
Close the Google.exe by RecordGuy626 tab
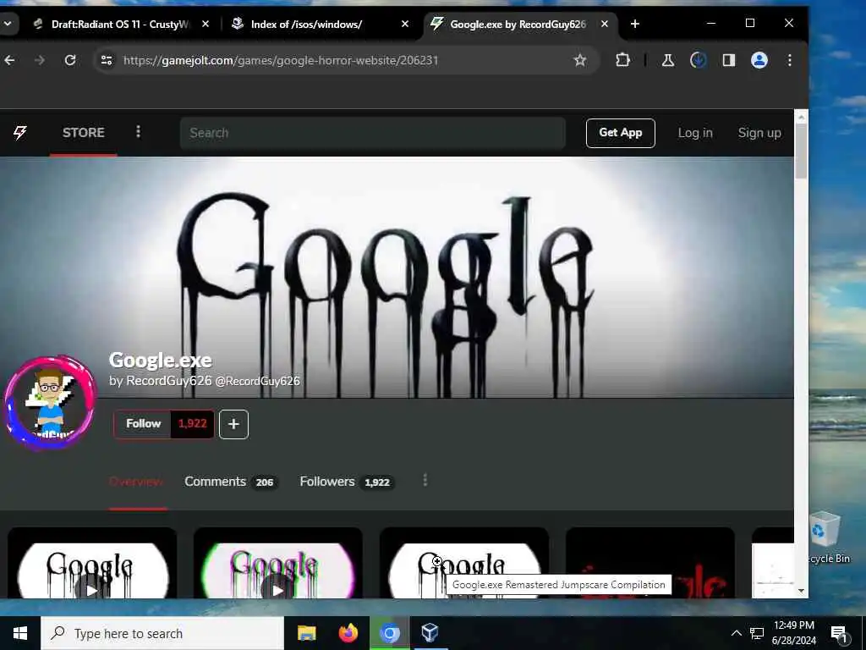pyautogui.click(x=605, y=25)
